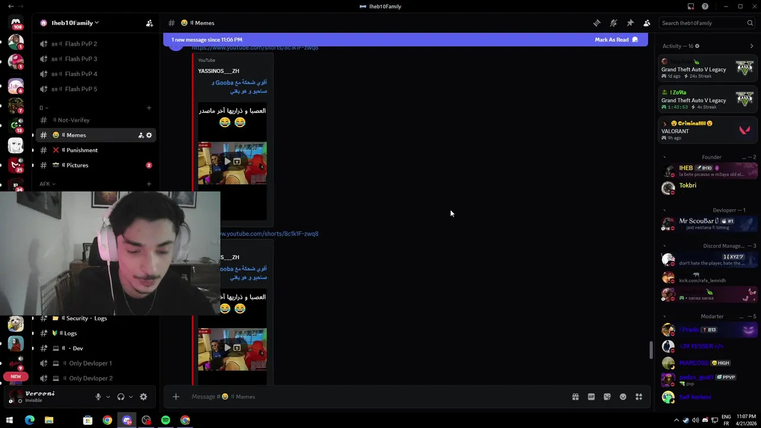Open Spotify from the taskbar
Screen dimensions: 761x428
(x=166, y=420)
